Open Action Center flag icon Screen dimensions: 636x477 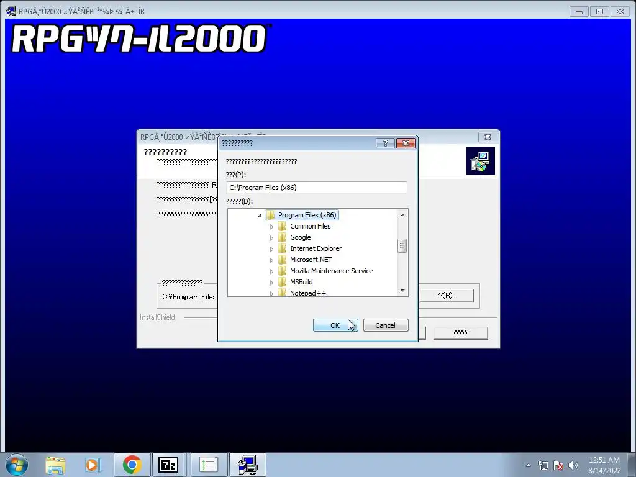pos(558,465)
